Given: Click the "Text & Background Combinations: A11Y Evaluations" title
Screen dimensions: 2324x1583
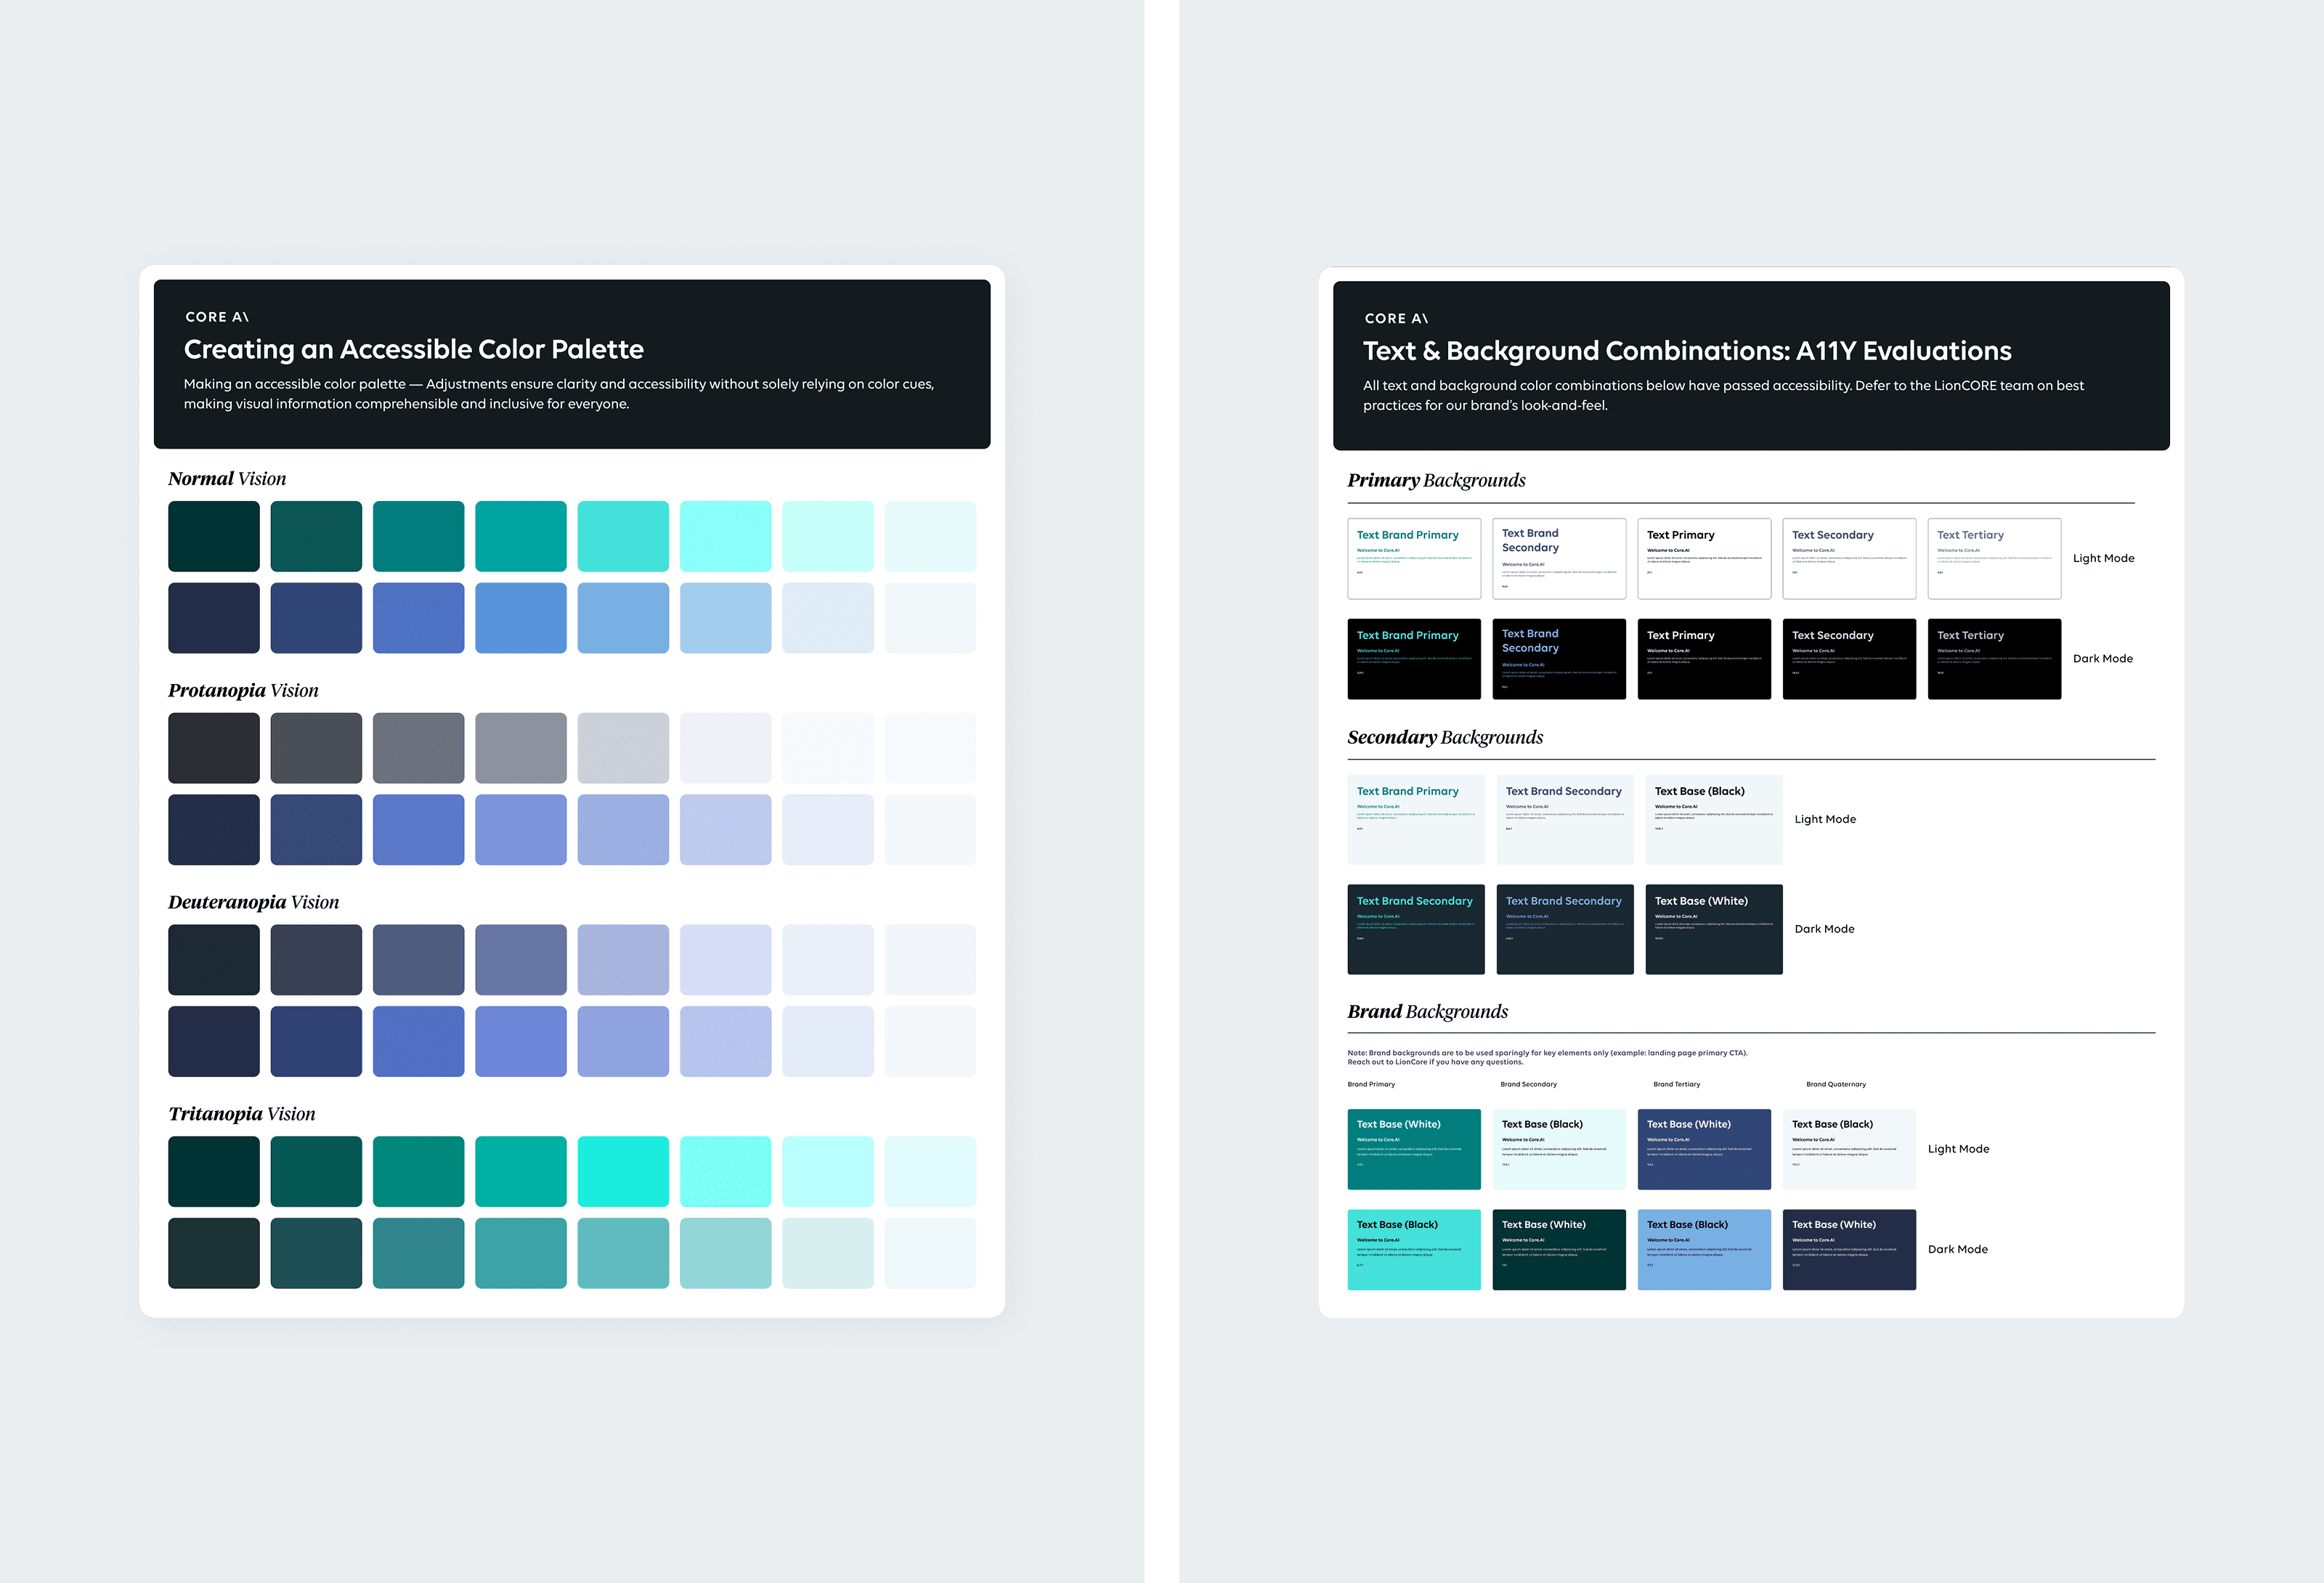Looking at the screenshot, I should [x=1687, y=351].
